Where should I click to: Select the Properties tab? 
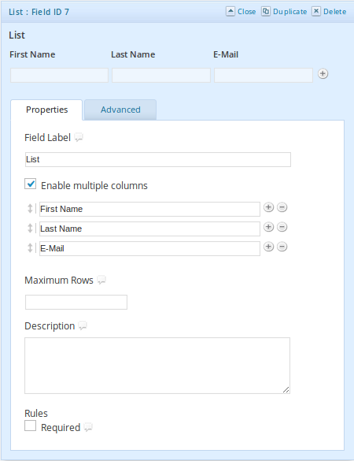pos(46,110)
